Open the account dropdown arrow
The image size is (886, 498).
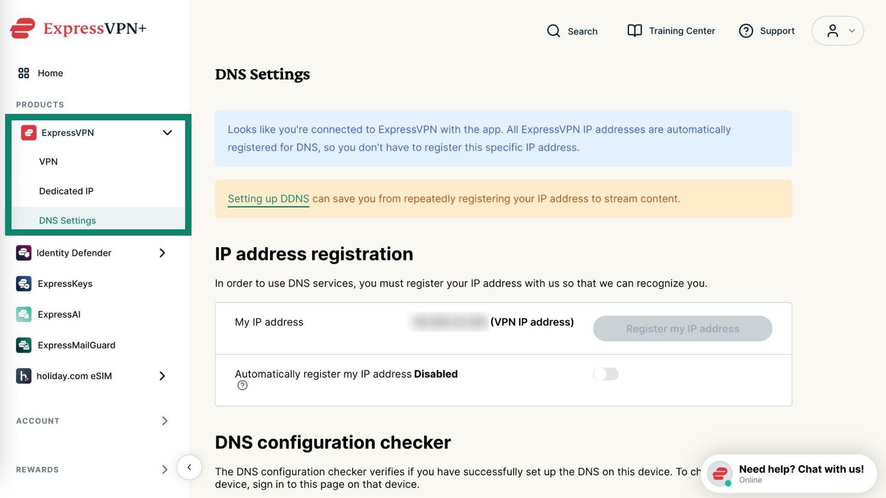(x=852, y=31)
